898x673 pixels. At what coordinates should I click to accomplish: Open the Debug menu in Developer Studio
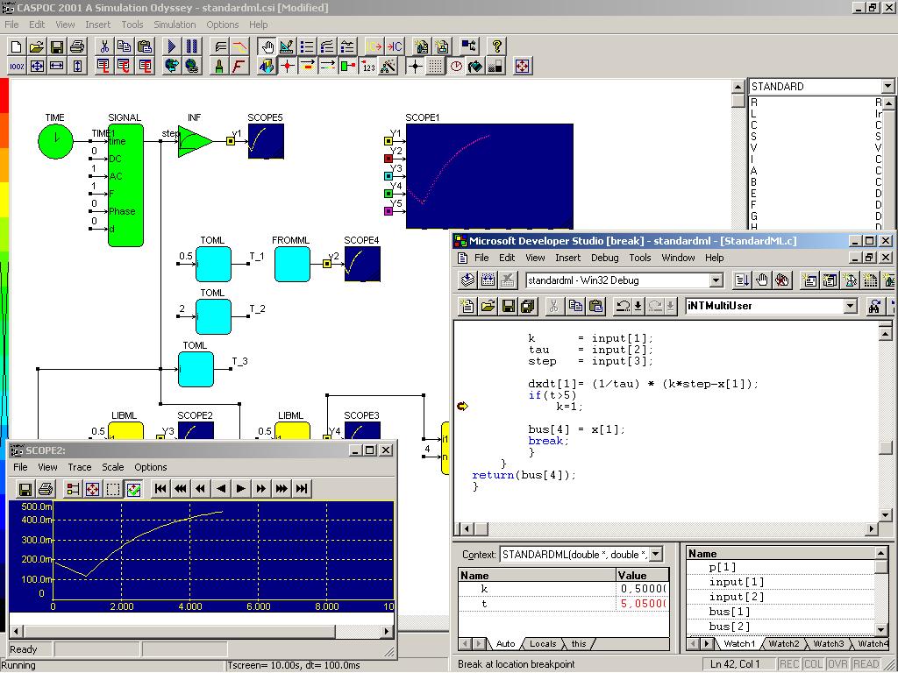605,258
